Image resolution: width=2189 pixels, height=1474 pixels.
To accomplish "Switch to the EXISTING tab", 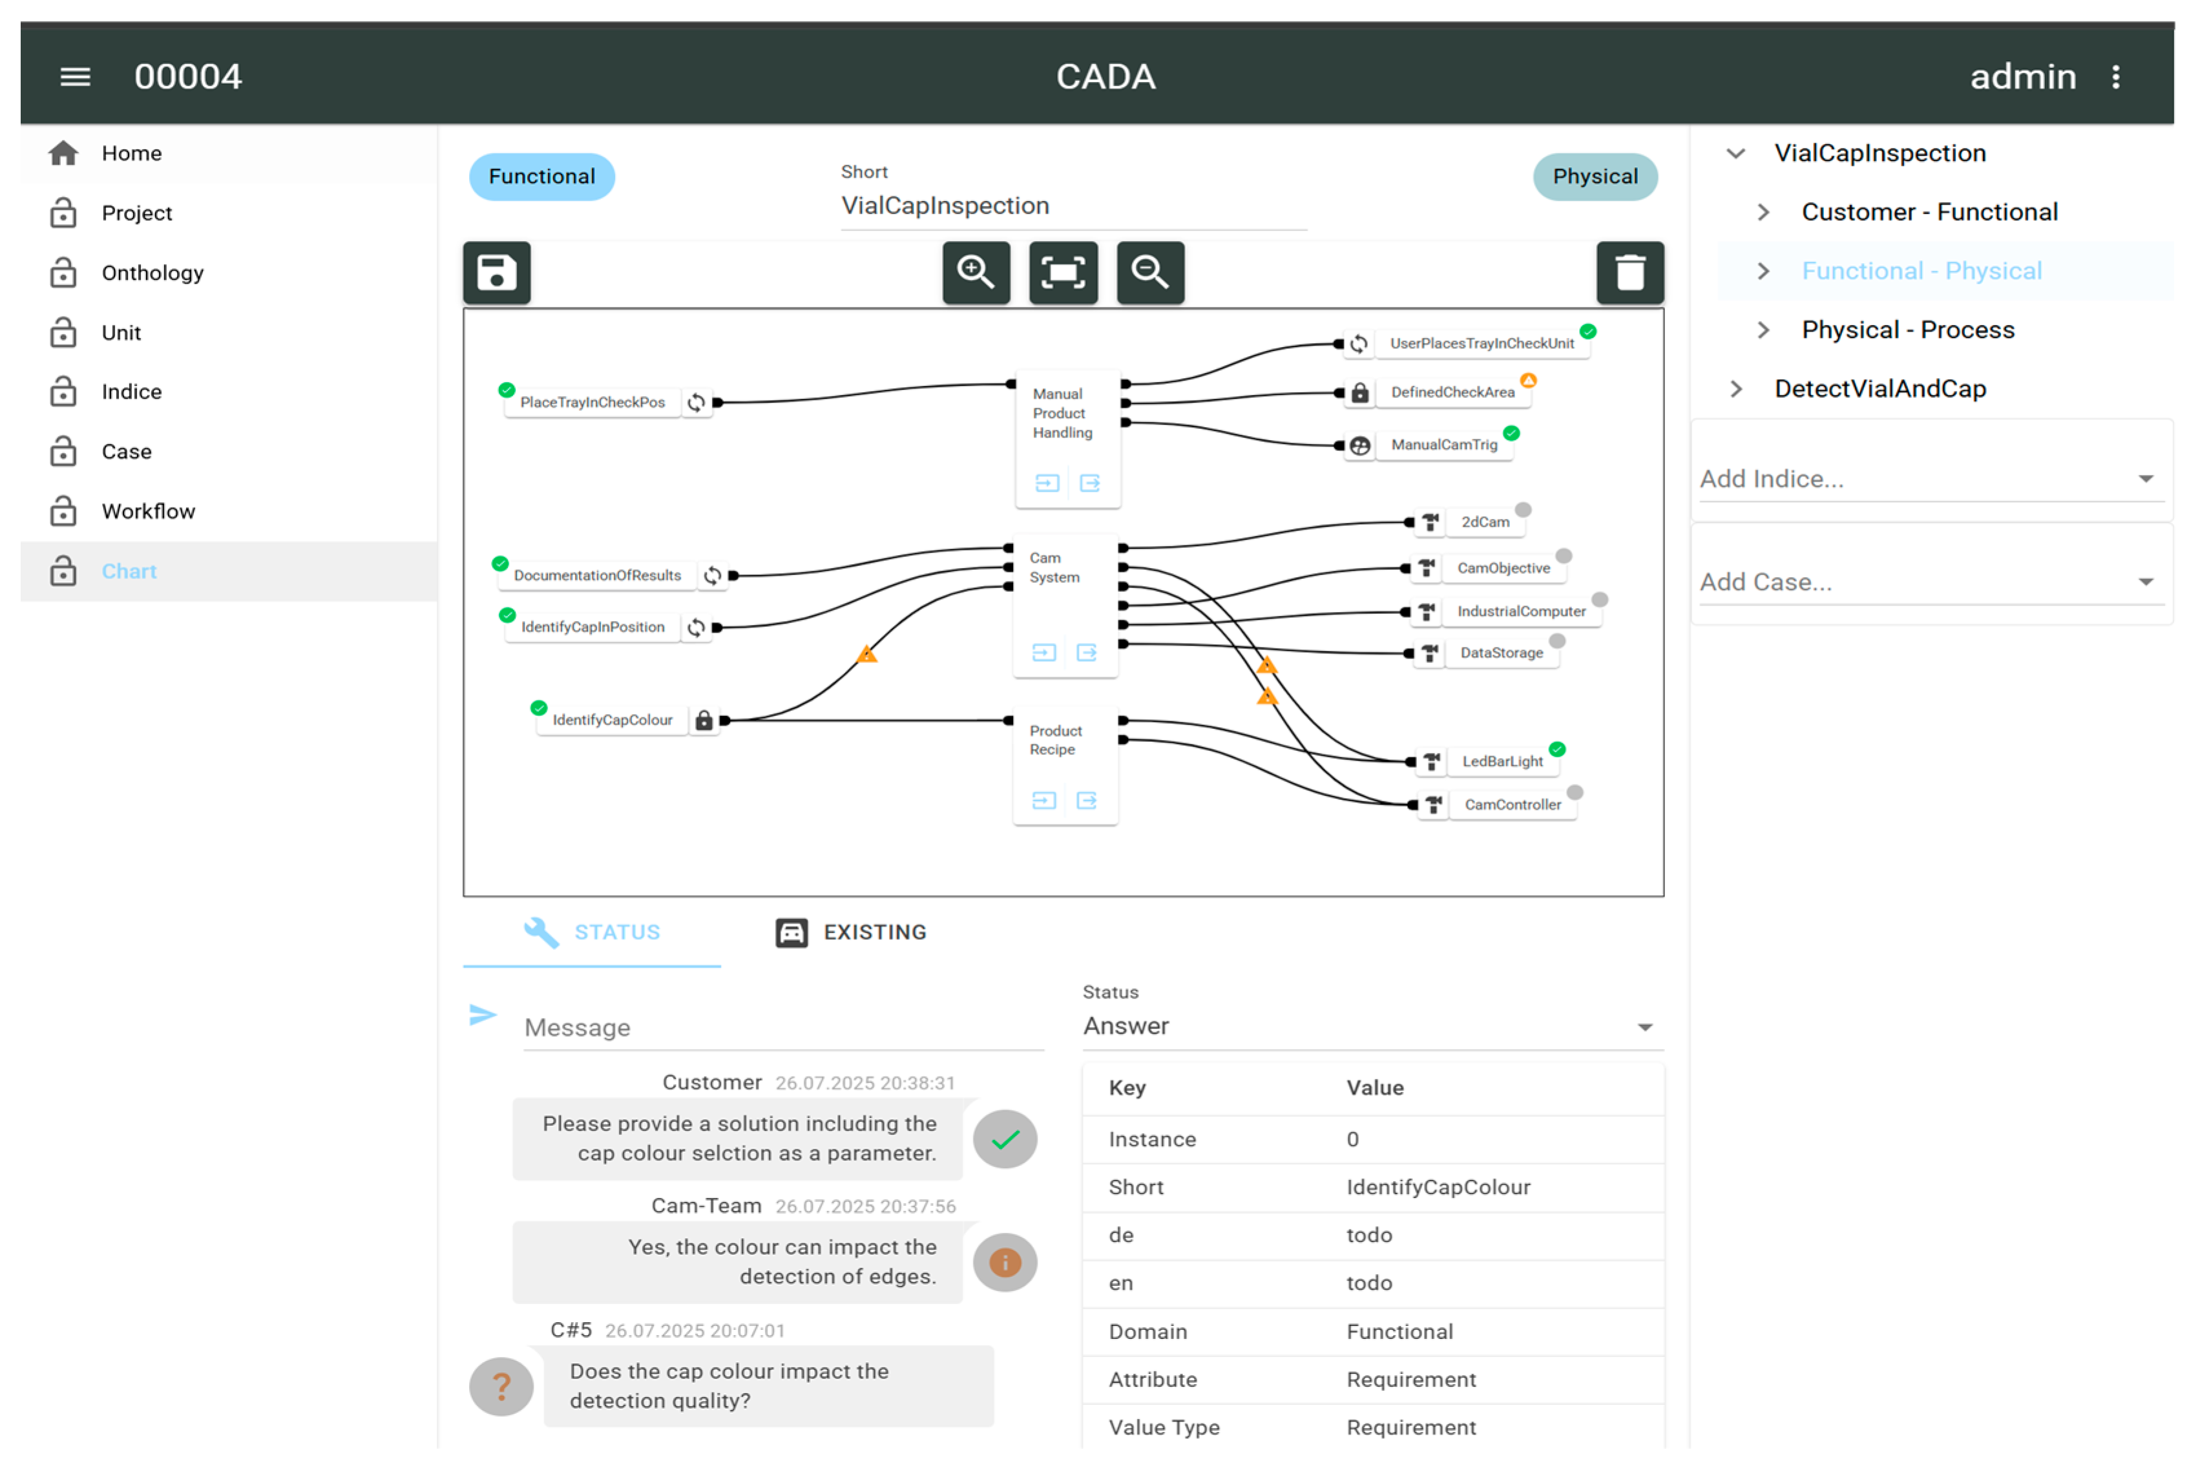I will coord(851,932).
